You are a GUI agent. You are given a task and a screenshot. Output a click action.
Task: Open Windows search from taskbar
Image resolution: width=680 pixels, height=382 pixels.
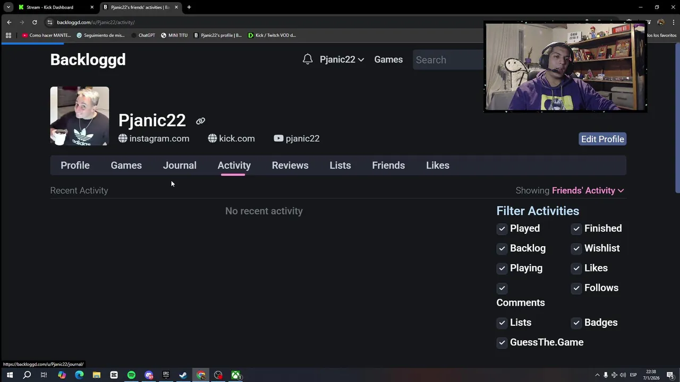(x=27, y=375)
